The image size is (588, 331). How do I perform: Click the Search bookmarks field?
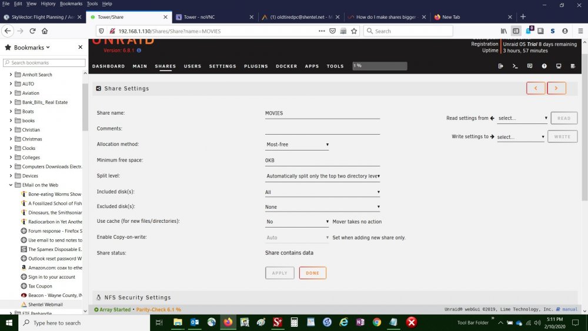[x=44, y=62]
